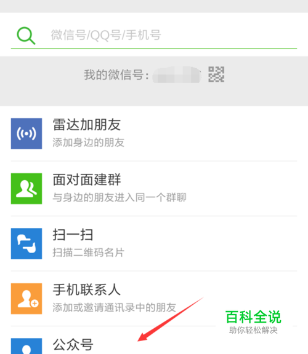The width and height of the screenshot is (308, 354).
Task: Click the WeChat ID/QQ/phone number search field
Action: pyautogui.click(x=154, y=35)
